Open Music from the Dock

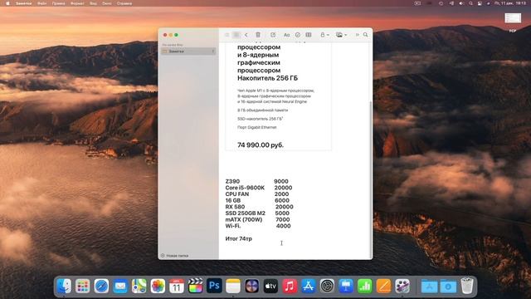290,286
